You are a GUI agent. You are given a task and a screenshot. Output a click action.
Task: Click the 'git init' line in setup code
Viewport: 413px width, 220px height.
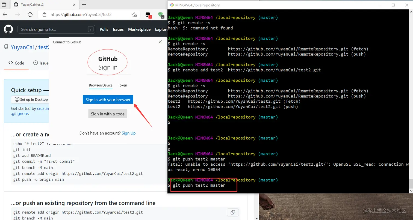[22, 150]
